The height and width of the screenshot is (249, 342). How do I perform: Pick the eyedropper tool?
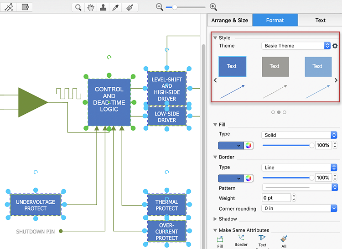coord(117,7)
